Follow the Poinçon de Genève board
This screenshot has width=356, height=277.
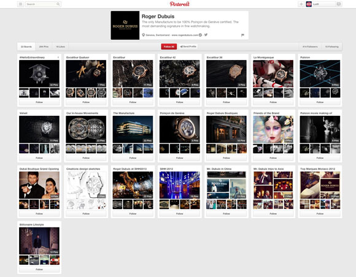[x=180, y=158]
